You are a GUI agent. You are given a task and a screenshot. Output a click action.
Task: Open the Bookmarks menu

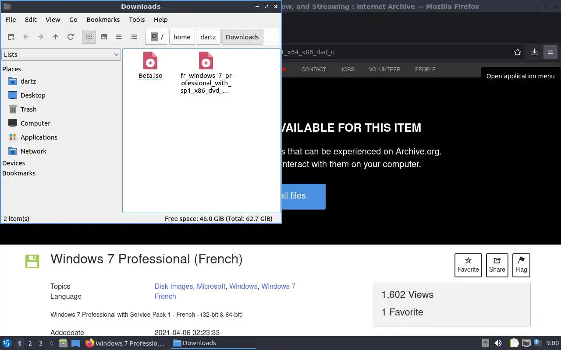pyautogui.click(x=103, y=20)
